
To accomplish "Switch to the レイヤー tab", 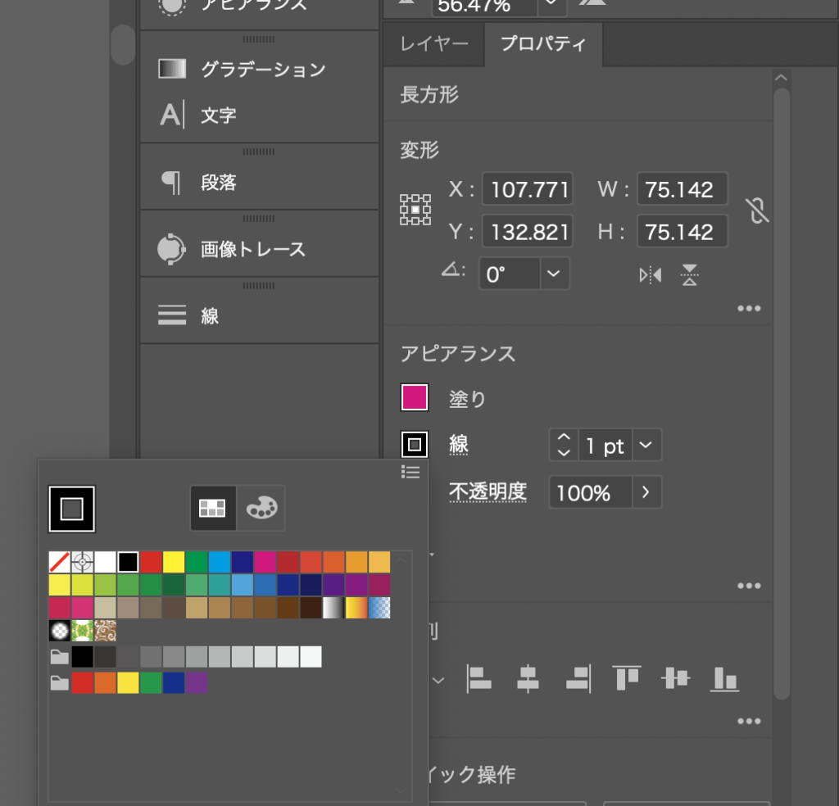I will (x=434, y=44).
